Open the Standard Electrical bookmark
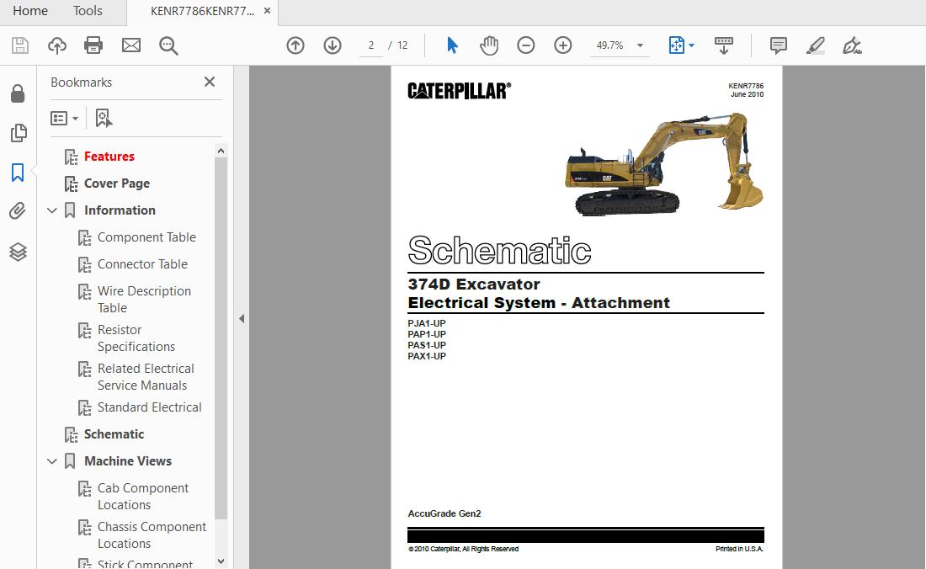This screenshot has width=926, height=569. [x=149, y=407]
